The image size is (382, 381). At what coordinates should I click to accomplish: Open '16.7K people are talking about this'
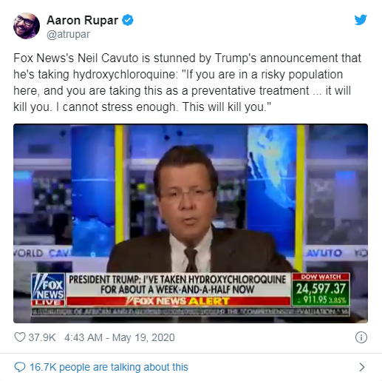[109, 367]
